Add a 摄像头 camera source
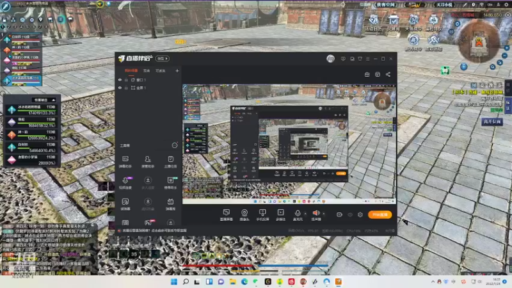The height and width of the screenshot is (288, 512). [244, 215]
